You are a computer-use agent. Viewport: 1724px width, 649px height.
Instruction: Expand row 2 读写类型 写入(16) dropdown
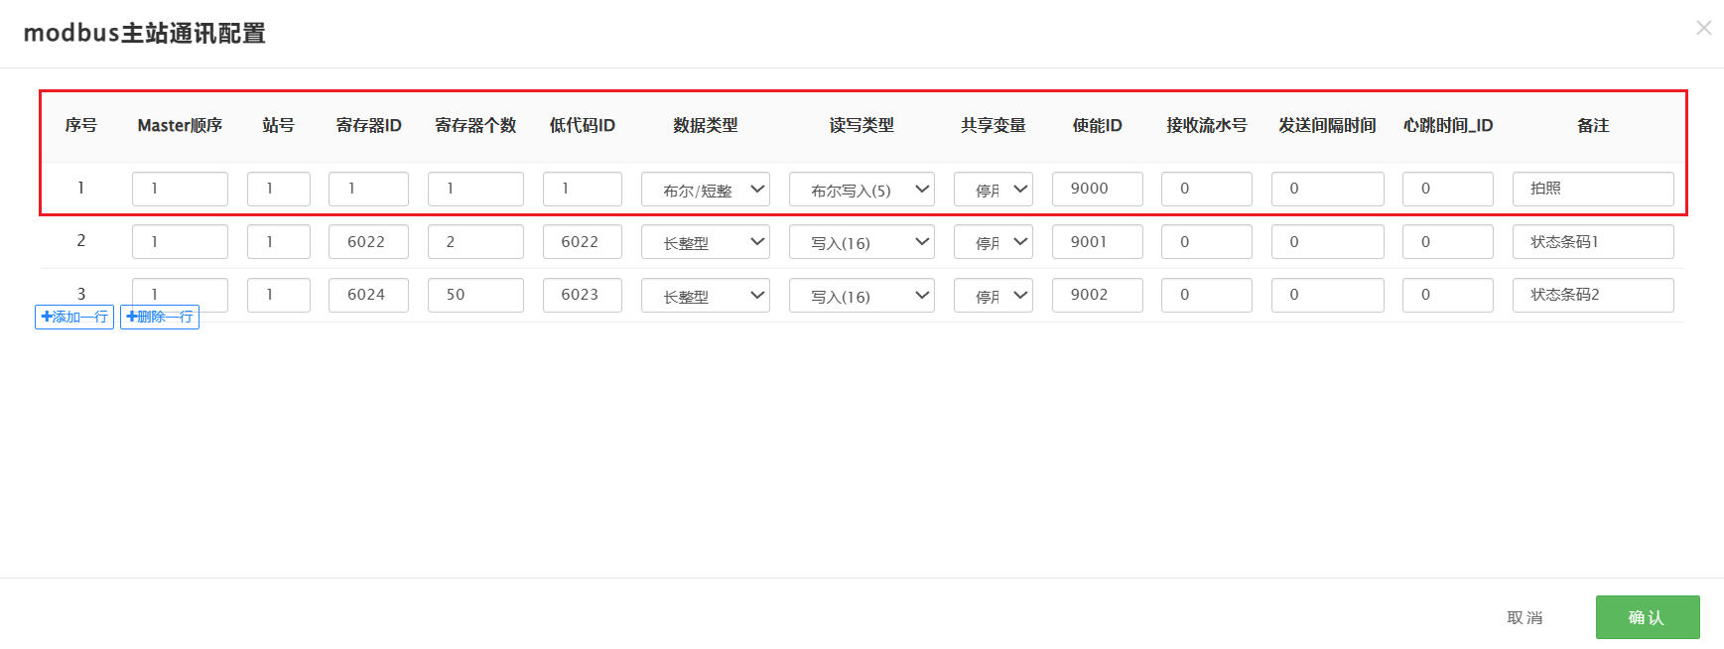(x=862, y=242)
